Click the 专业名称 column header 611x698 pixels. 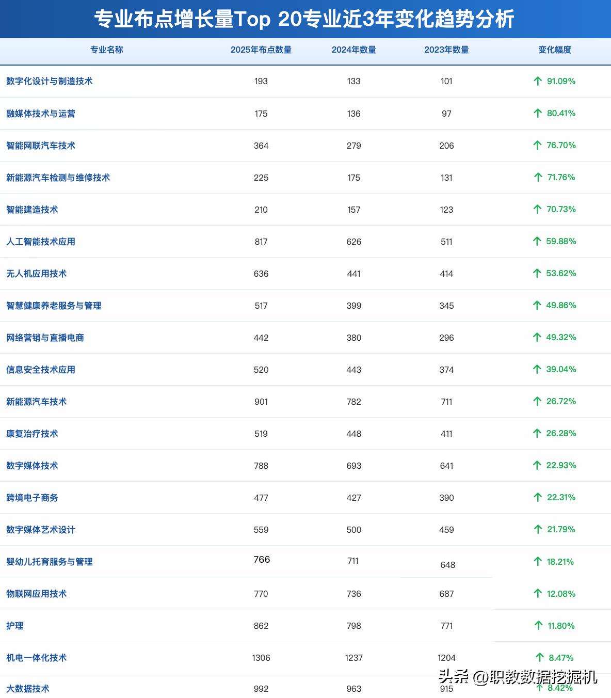[106, 50]
